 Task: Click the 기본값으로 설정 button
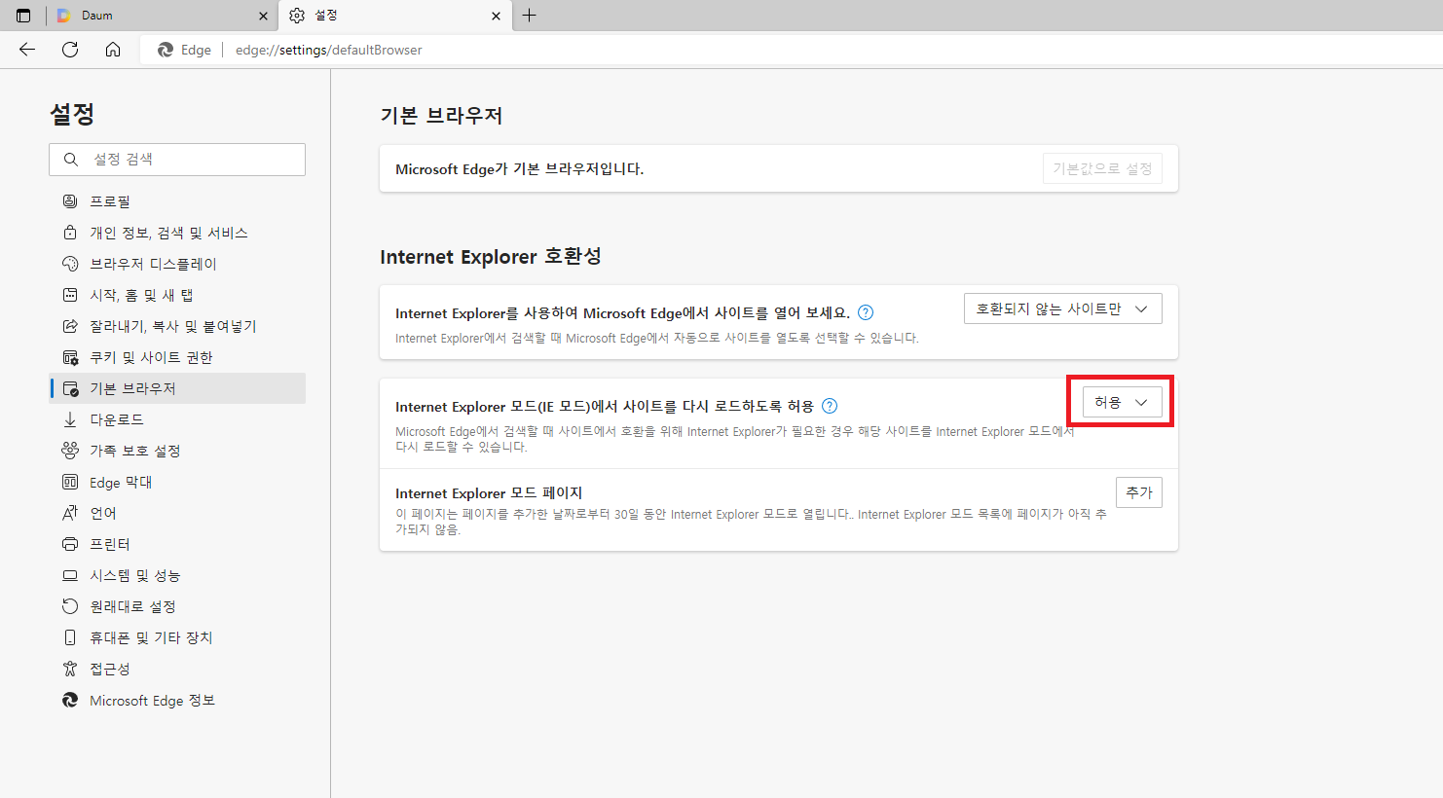pos(1102,168)
